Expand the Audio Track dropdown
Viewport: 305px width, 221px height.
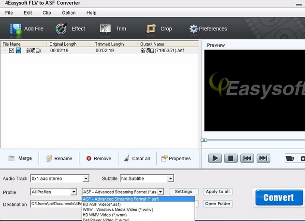click(86, 179)
